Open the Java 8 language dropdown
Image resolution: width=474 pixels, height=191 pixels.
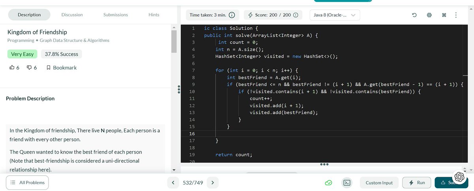(335, 15)
